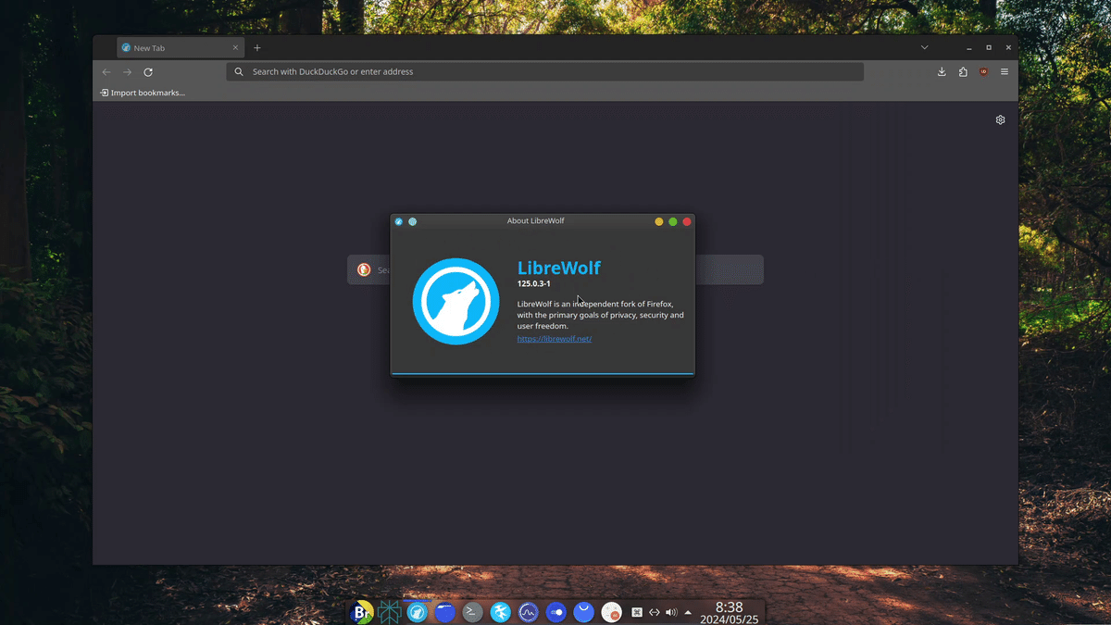This screenshot has height=625, width=1111.
Task: Open the blue shopping bag store icon
Action: [x=583, y=612]
